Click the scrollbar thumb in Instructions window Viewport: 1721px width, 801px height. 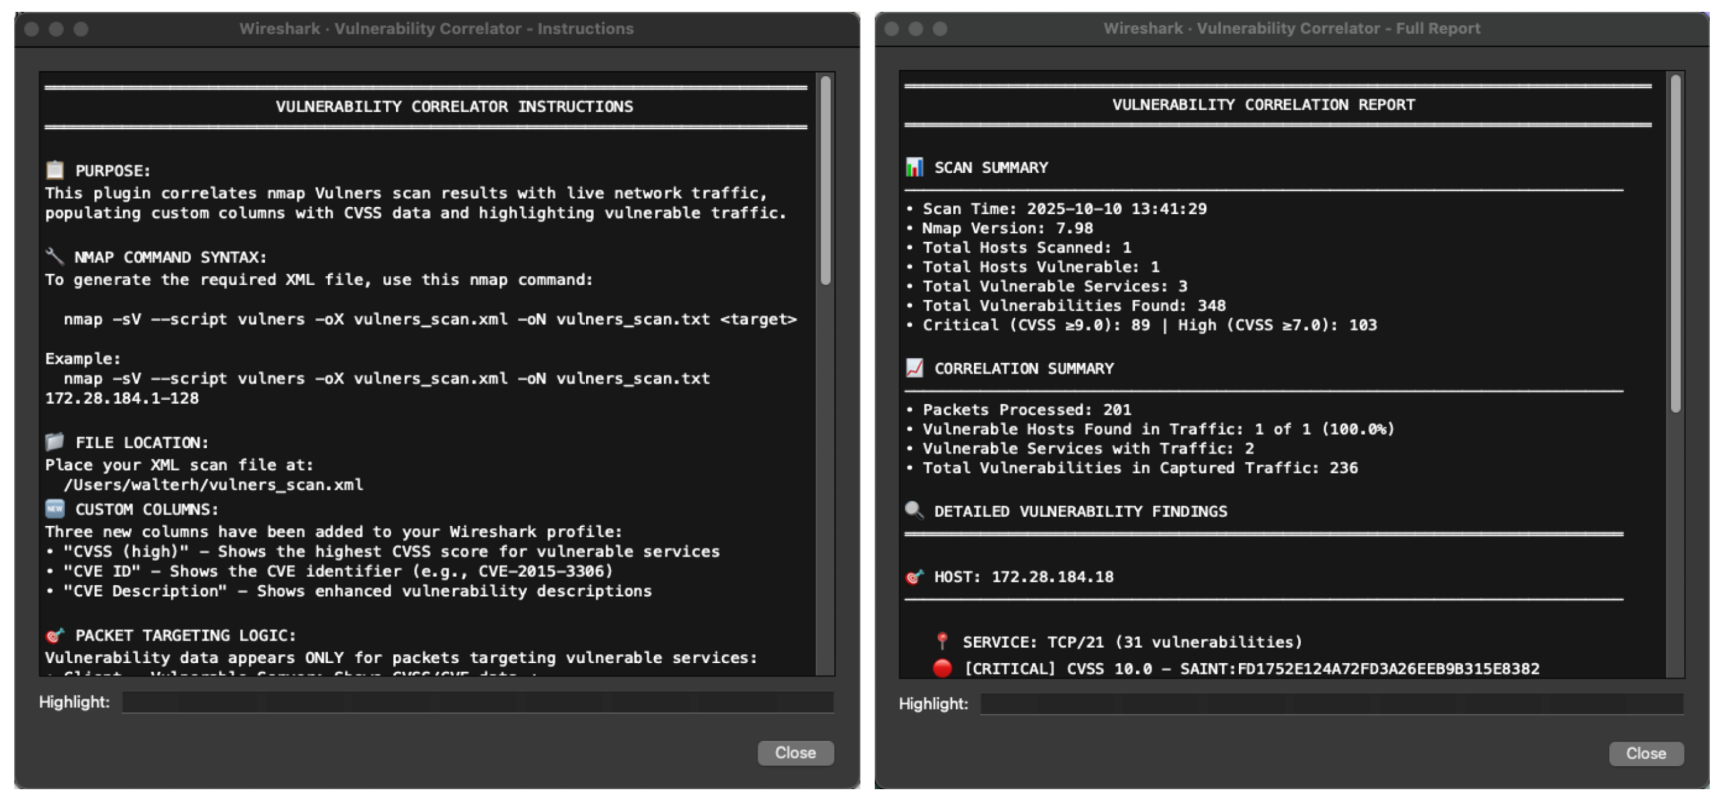pyautogui.click(x=826, y=180)
